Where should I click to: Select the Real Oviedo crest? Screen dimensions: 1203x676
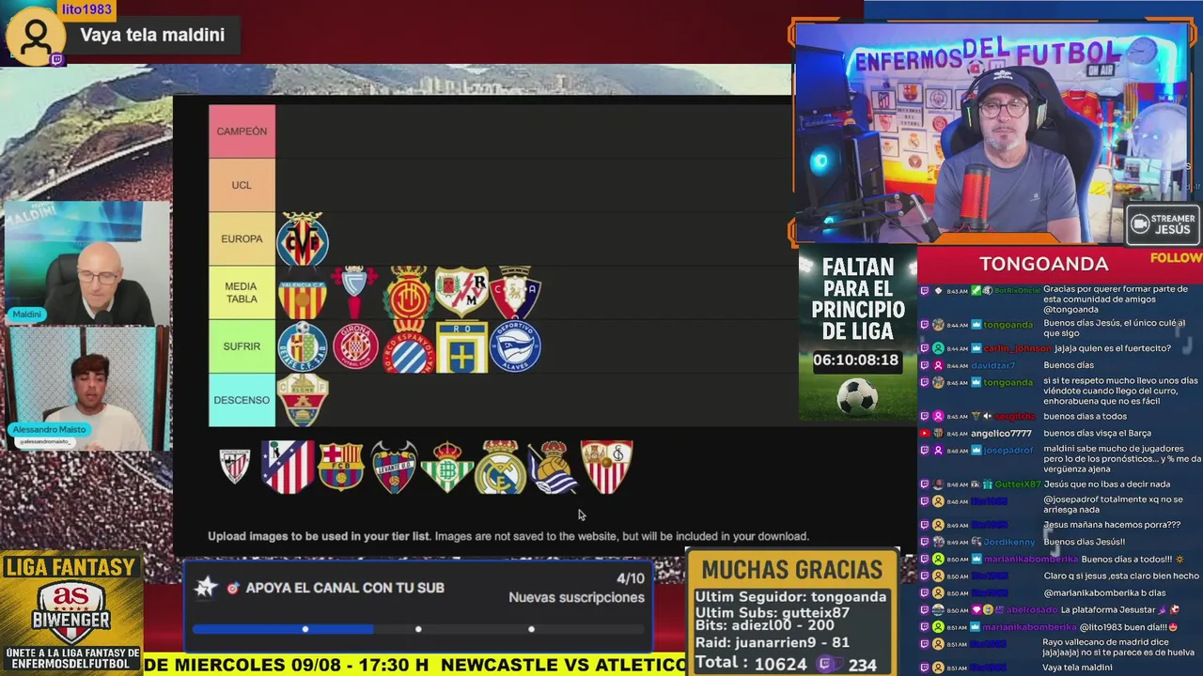461,346
